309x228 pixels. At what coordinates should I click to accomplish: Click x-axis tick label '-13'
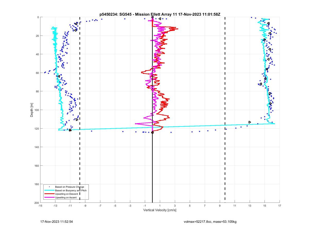coord(55,206)
